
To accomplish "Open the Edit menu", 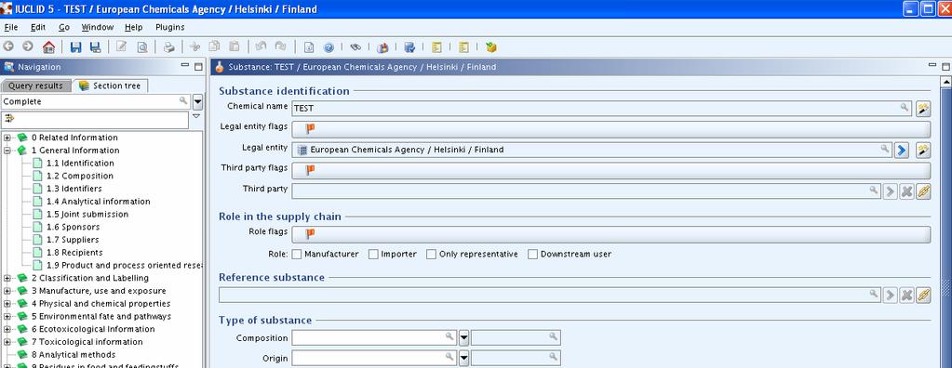I will point(38,27).
